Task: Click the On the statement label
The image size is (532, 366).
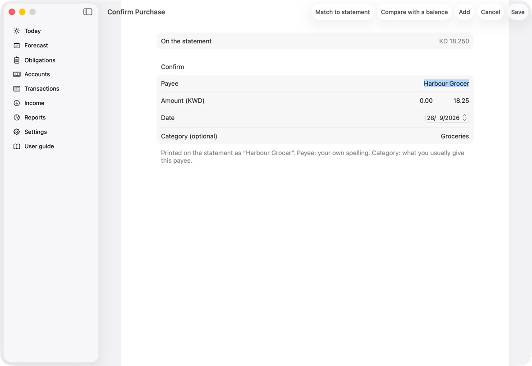Action: pyautogui.click(x=186, y=41)
